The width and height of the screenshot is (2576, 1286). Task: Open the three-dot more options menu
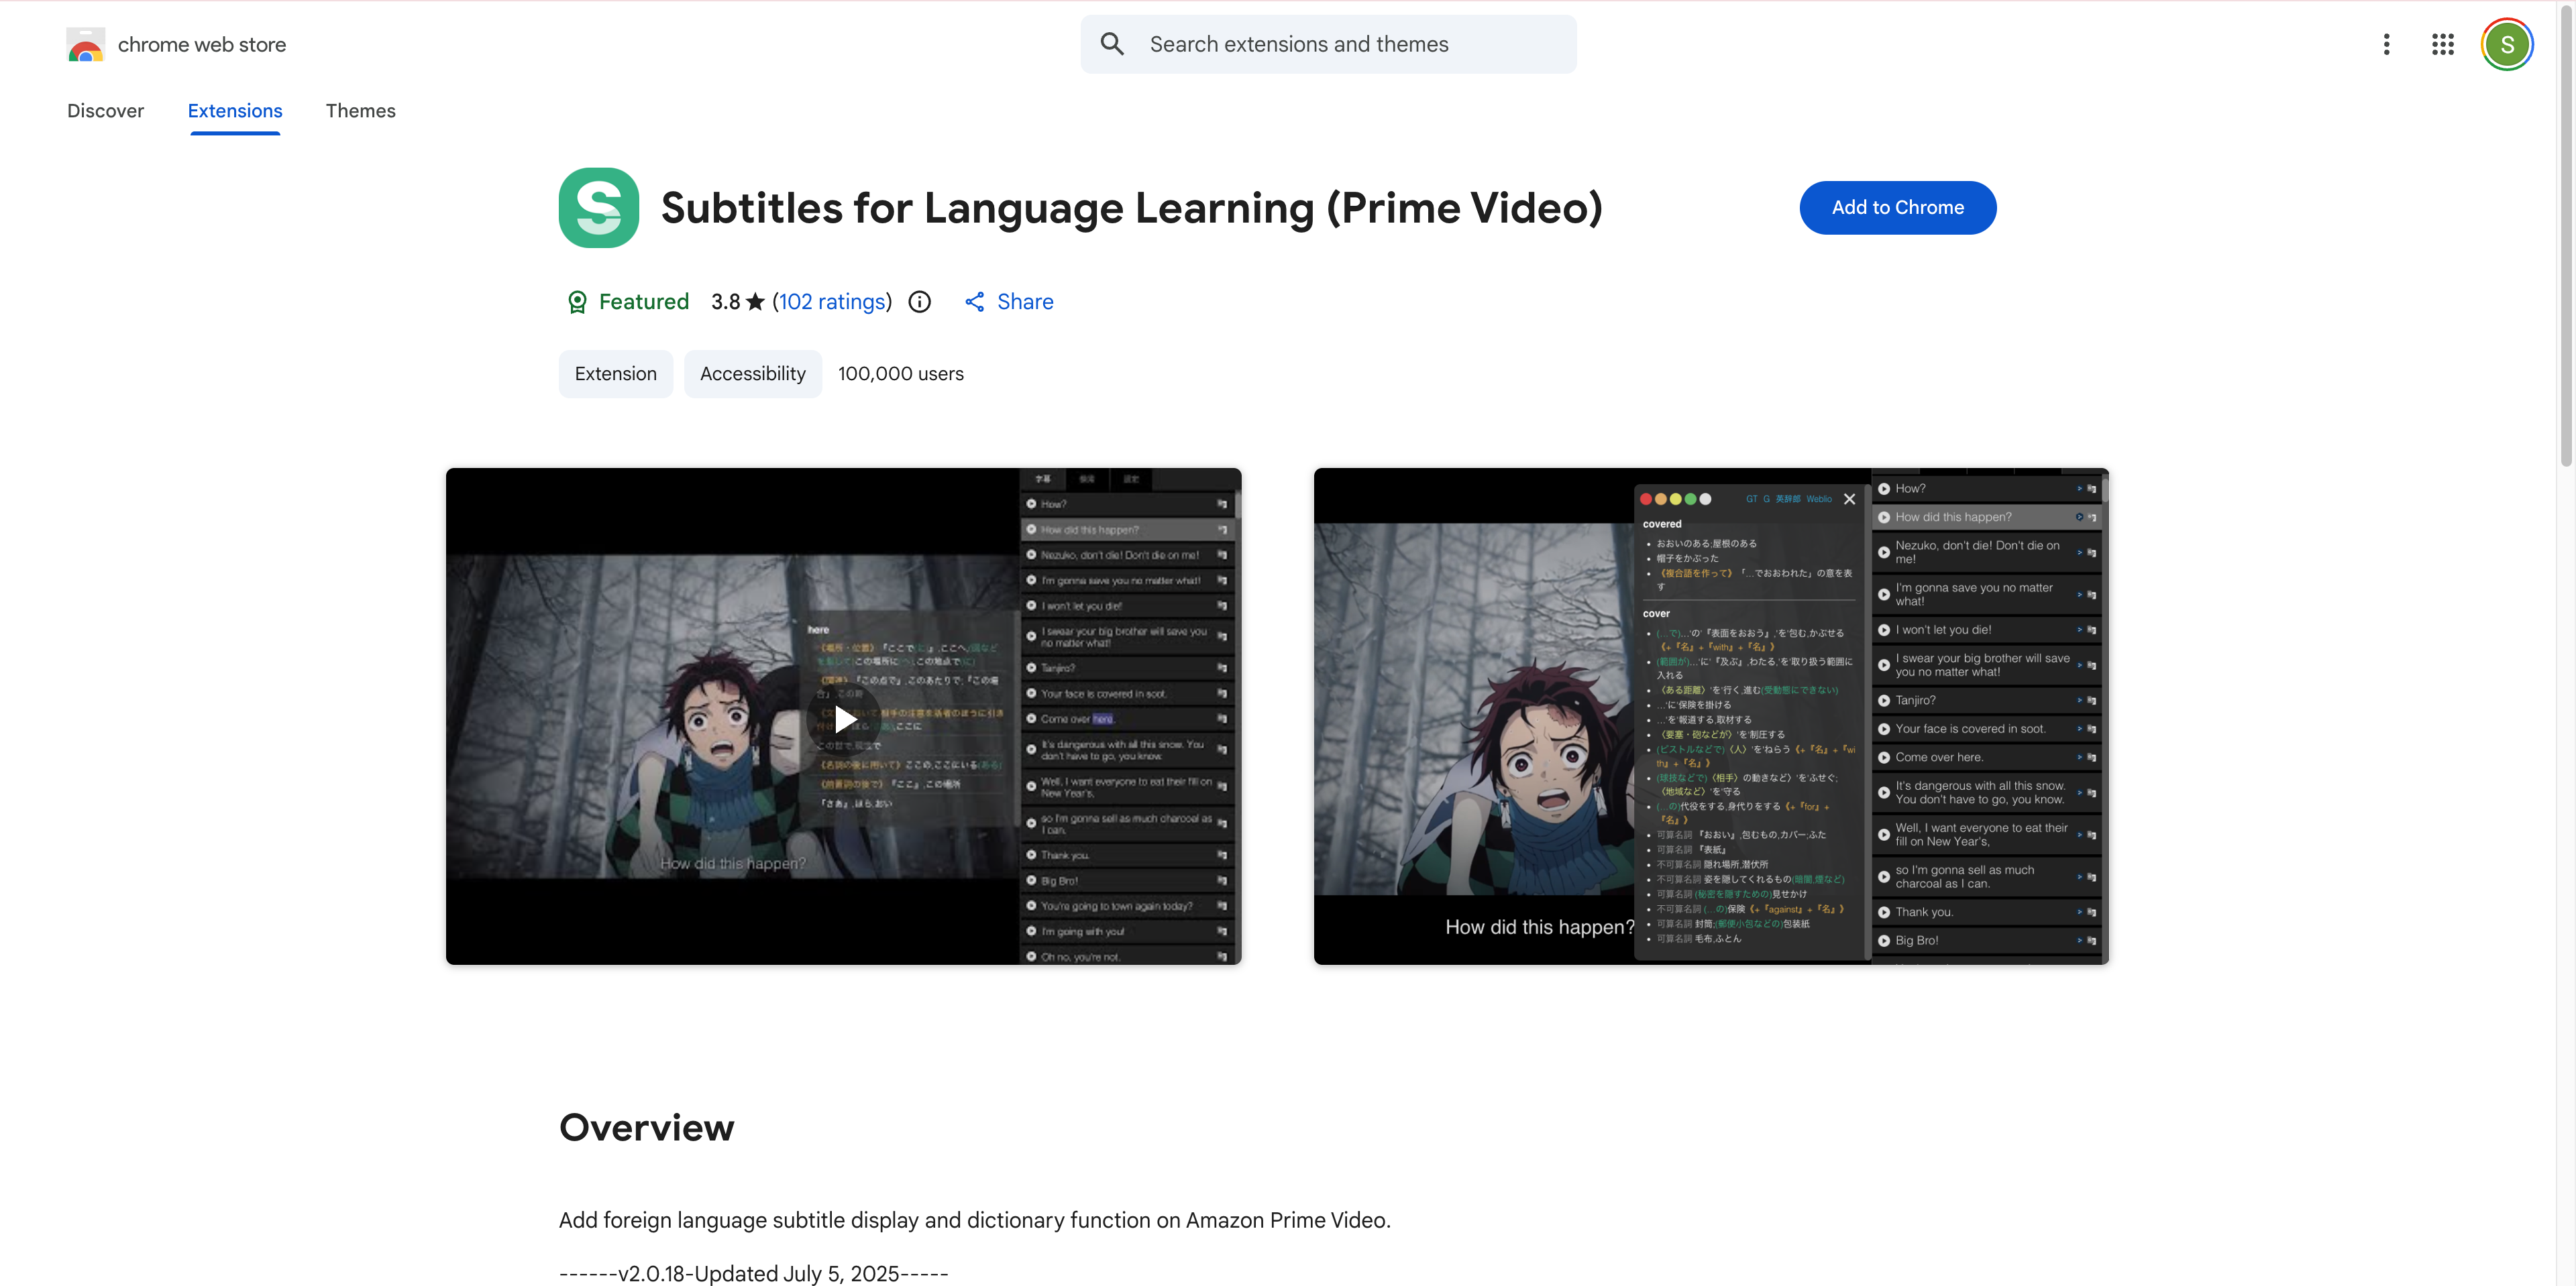2386,44
